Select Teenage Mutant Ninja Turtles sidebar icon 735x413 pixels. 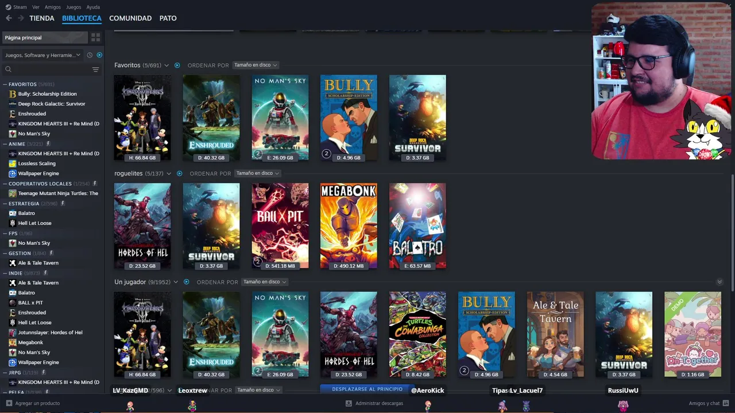point(13,193)
